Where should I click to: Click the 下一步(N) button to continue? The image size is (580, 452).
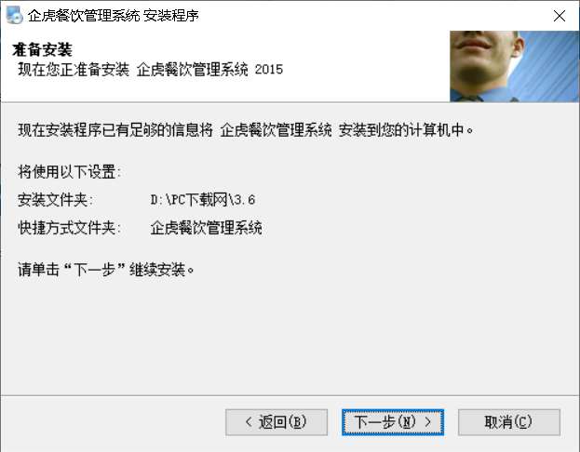(x=393, y=422)
